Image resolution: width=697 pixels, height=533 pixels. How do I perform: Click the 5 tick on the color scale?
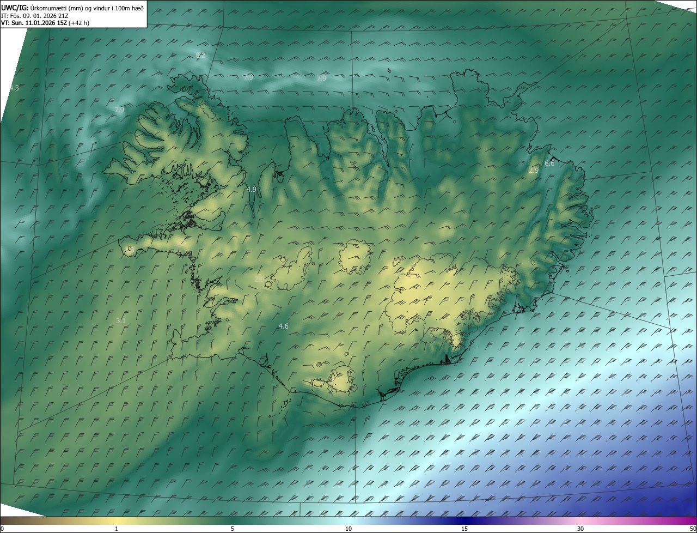(x=233, y=529)
